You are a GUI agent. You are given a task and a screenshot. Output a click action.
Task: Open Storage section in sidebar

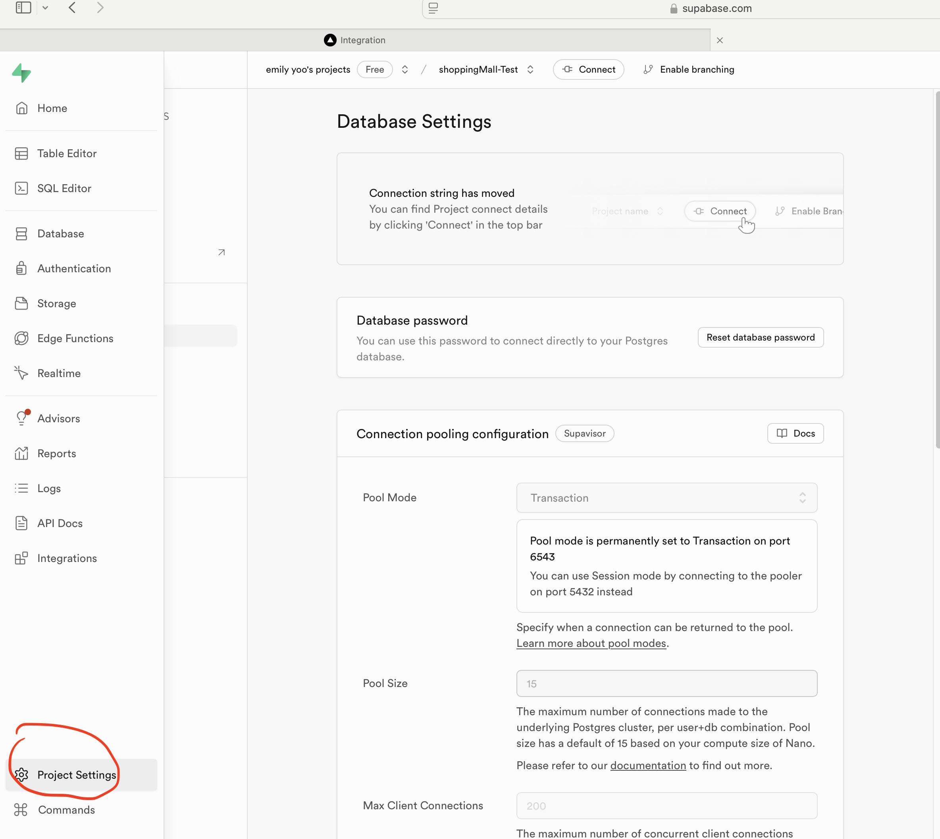point(56,303)
